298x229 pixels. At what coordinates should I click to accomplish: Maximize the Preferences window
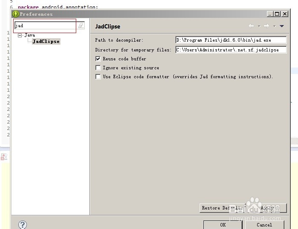point(277,14)
